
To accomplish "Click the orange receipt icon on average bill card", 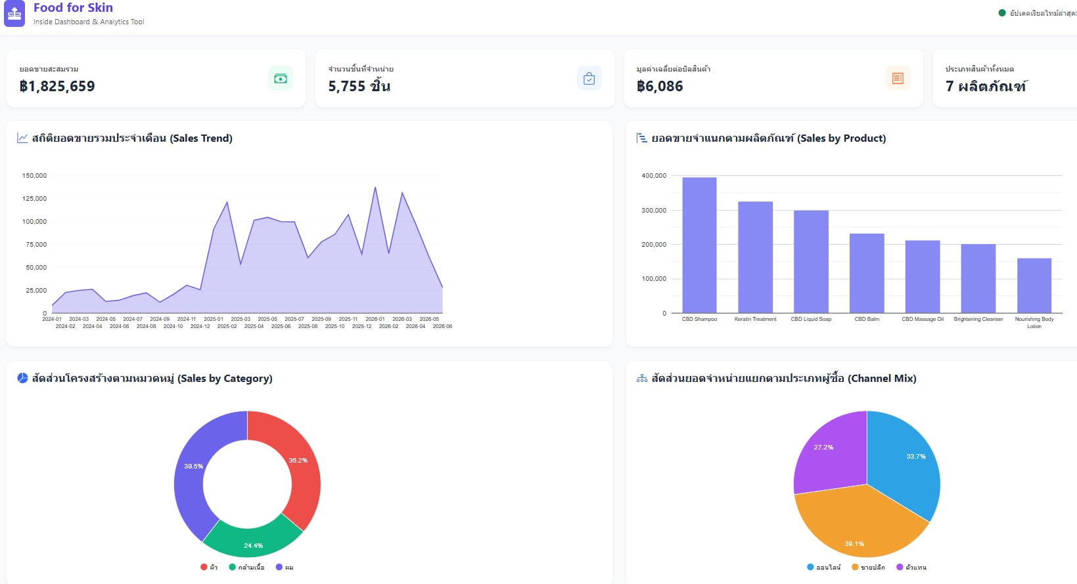I will (x=898, y=79).
